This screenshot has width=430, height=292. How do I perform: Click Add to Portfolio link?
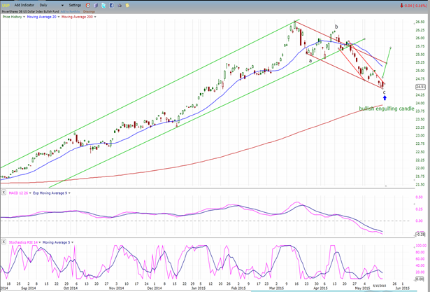70,12
